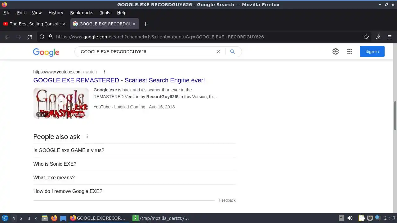Click the Google logo
397x223 pixels.
coord(46,52)
